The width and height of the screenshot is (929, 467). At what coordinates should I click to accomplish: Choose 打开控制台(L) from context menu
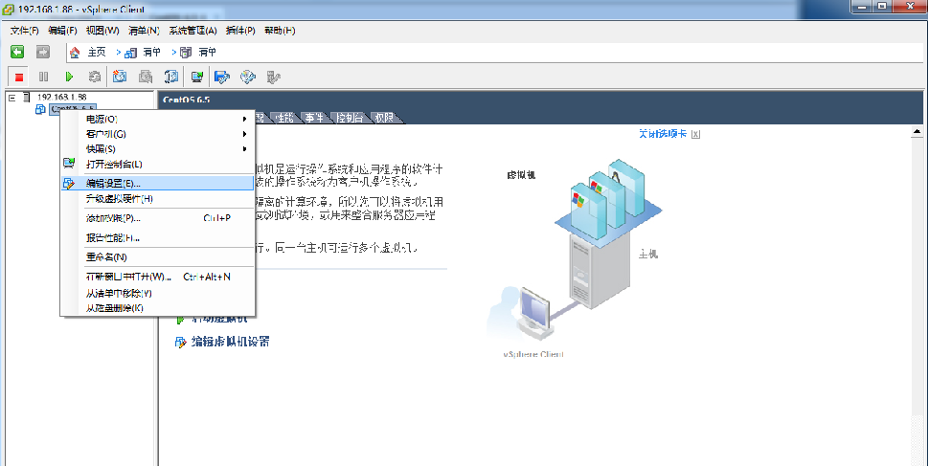click(158, 164)
